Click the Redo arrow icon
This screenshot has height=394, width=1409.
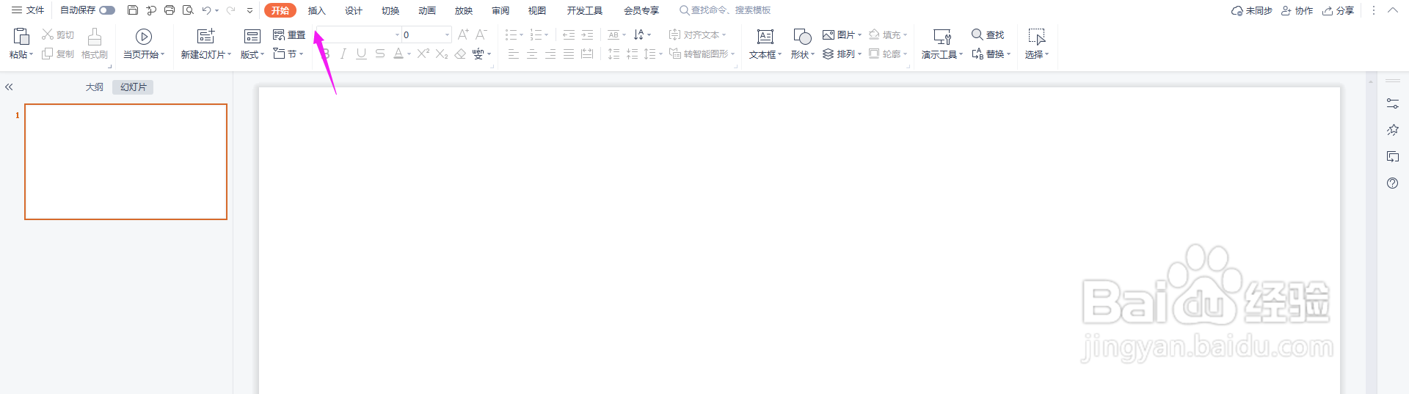click(x=230, y=10)
